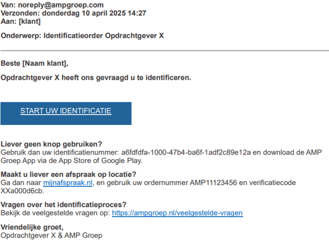The height and width of the screenshot is (243, 329).
Task: Click the signature Opdrachtgever X & AMP Groep
Action: [51, 235]
